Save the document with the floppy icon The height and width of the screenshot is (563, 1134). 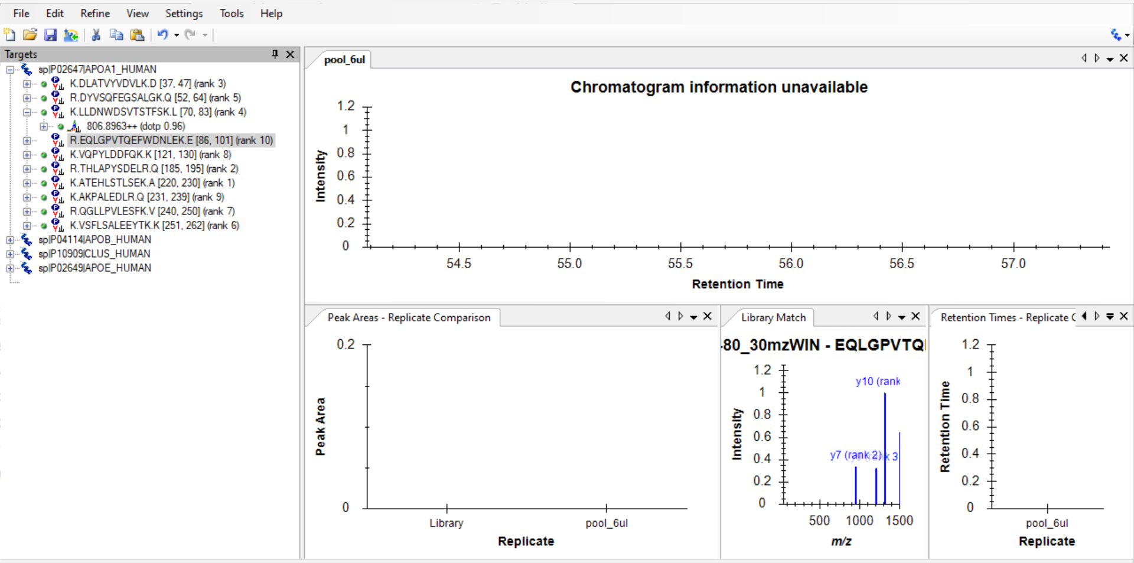50,35
